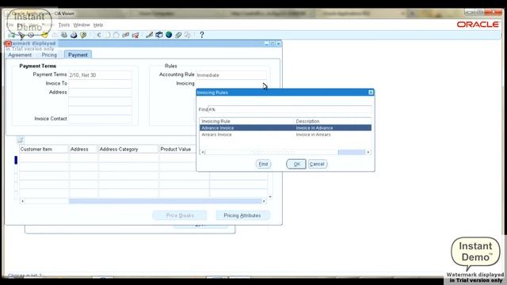Image resolution: width=507 pixels, height=285 pixels.
Task: Click the Find text box containing A%
Action: click(x=290, y=109)
